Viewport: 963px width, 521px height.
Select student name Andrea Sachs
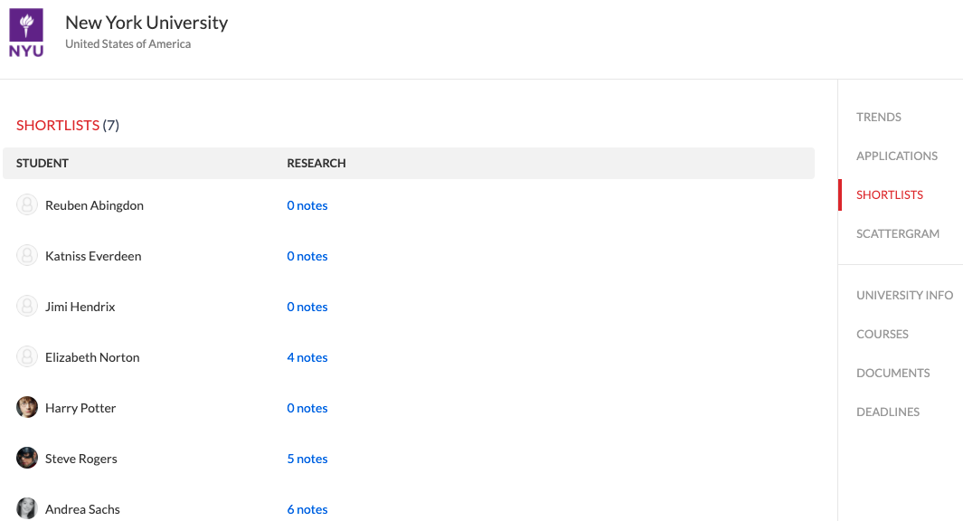pyautogui.click(x=82, y=509)
